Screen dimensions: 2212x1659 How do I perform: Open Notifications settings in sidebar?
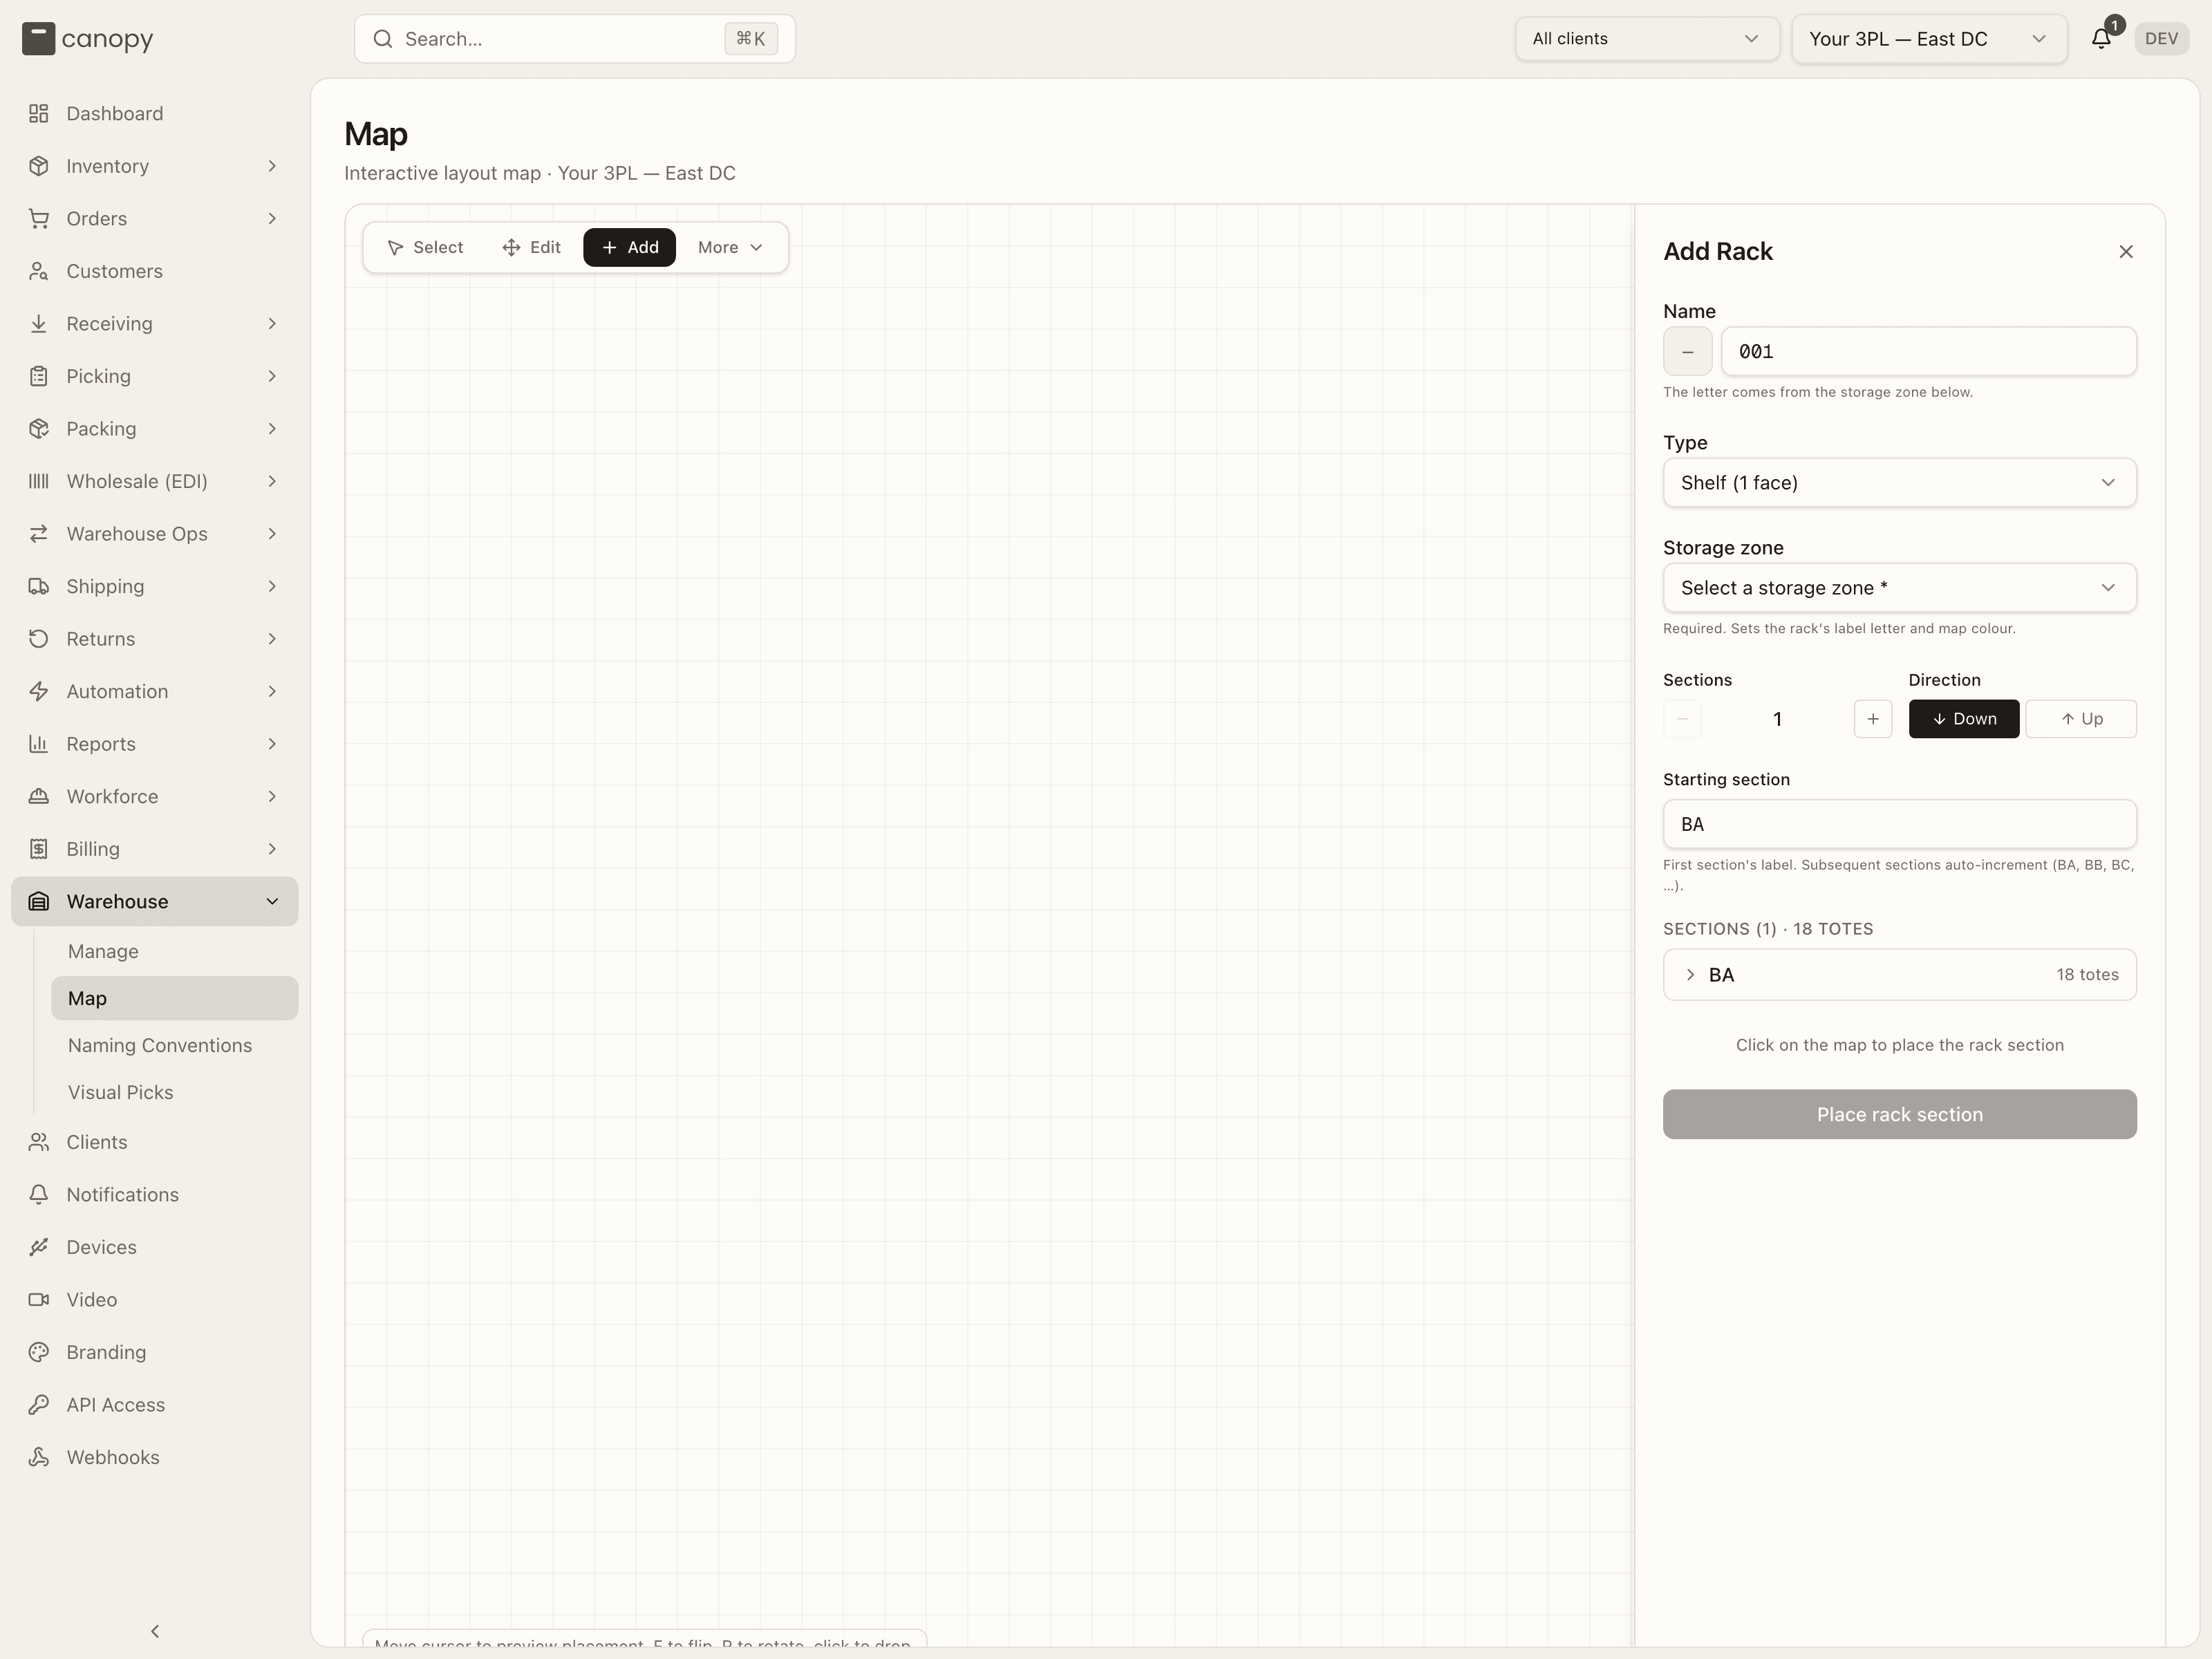tap(154, 1194)
